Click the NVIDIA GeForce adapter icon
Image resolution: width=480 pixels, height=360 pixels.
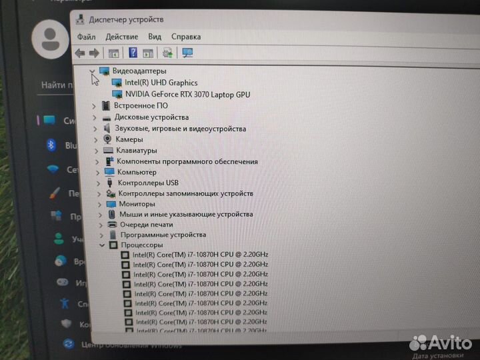[x=117, y=94]
